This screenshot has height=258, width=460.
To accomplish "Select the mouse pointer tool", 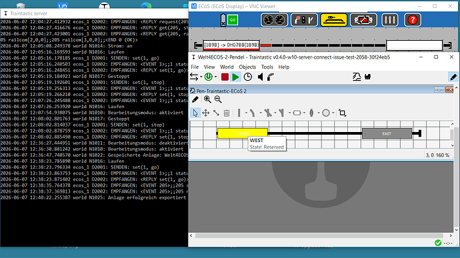I will point(195,113).
